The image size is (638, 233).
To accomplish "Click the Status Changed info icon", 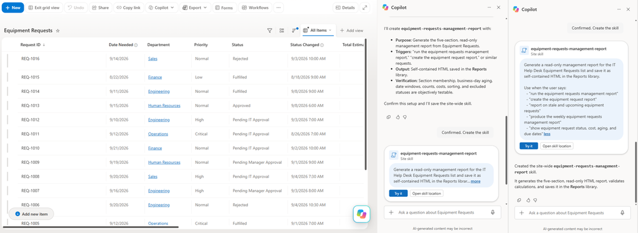I will (322, 45).
